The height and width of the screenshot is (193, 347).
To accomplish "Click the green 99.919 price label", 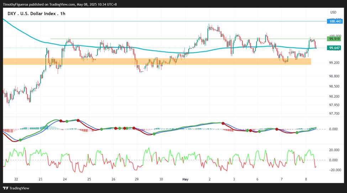I will point(334,39).
